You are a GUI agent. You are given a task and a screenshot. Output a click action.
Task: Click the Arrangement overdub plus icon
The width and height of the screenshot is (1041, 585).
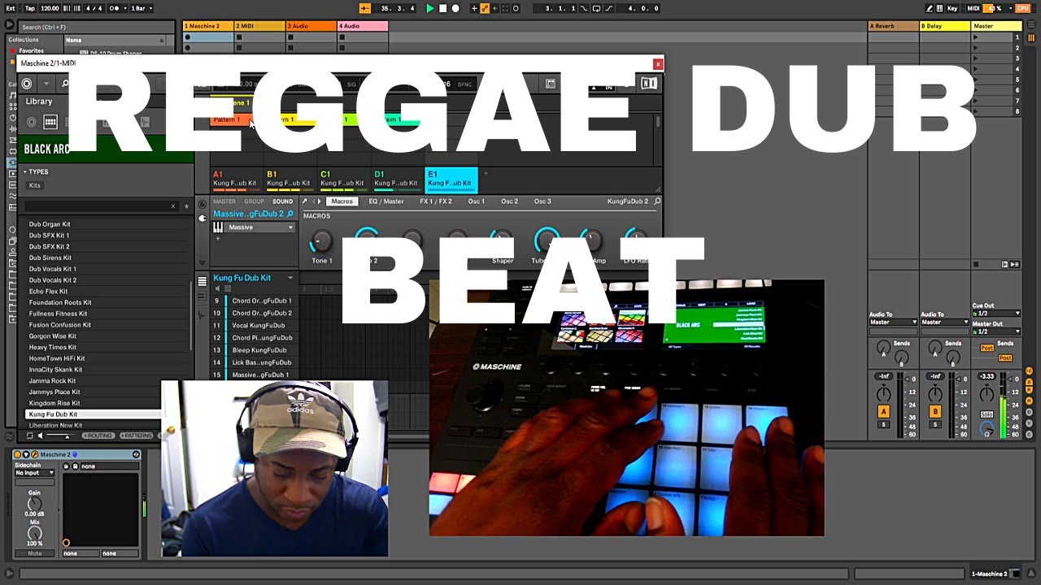[474, 8]
